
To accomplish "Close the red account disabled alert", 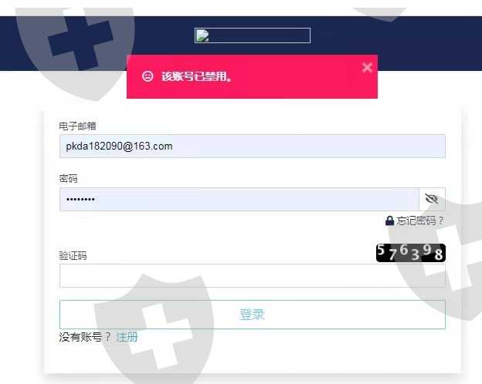I will pos(367,67).
